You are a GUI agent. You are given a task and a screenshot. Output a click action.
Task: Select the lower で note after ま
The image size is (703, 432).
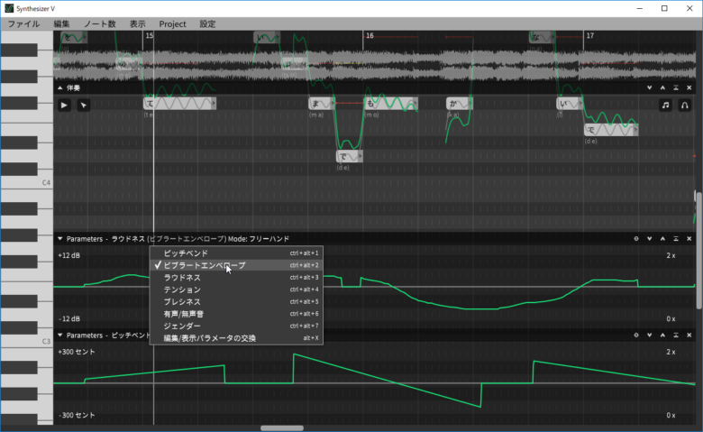point(350,157)
